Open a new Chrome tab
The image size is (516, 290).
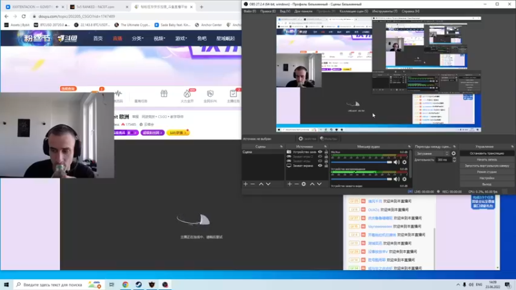tap(201, 7)
